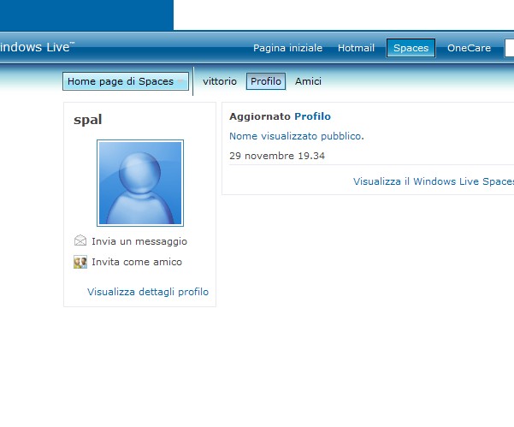514x427 pixels.
Task: Open Pagina iniziale in top navigation
Action: pyautogui.click(x=287, y=48)
